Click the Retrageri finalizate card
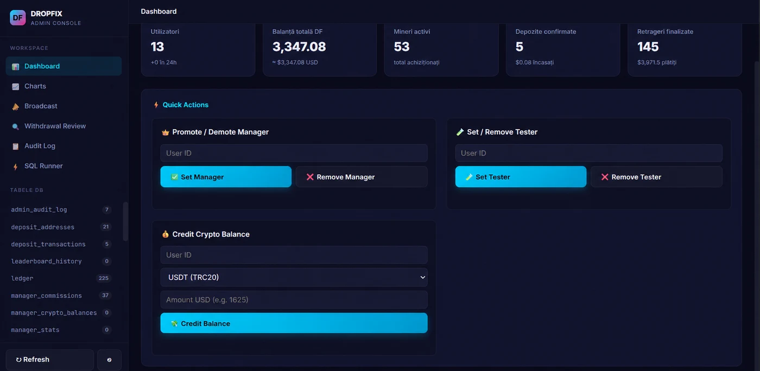Image resolution: width=760 pixels, height=371 pixels. tap(685, 49)
